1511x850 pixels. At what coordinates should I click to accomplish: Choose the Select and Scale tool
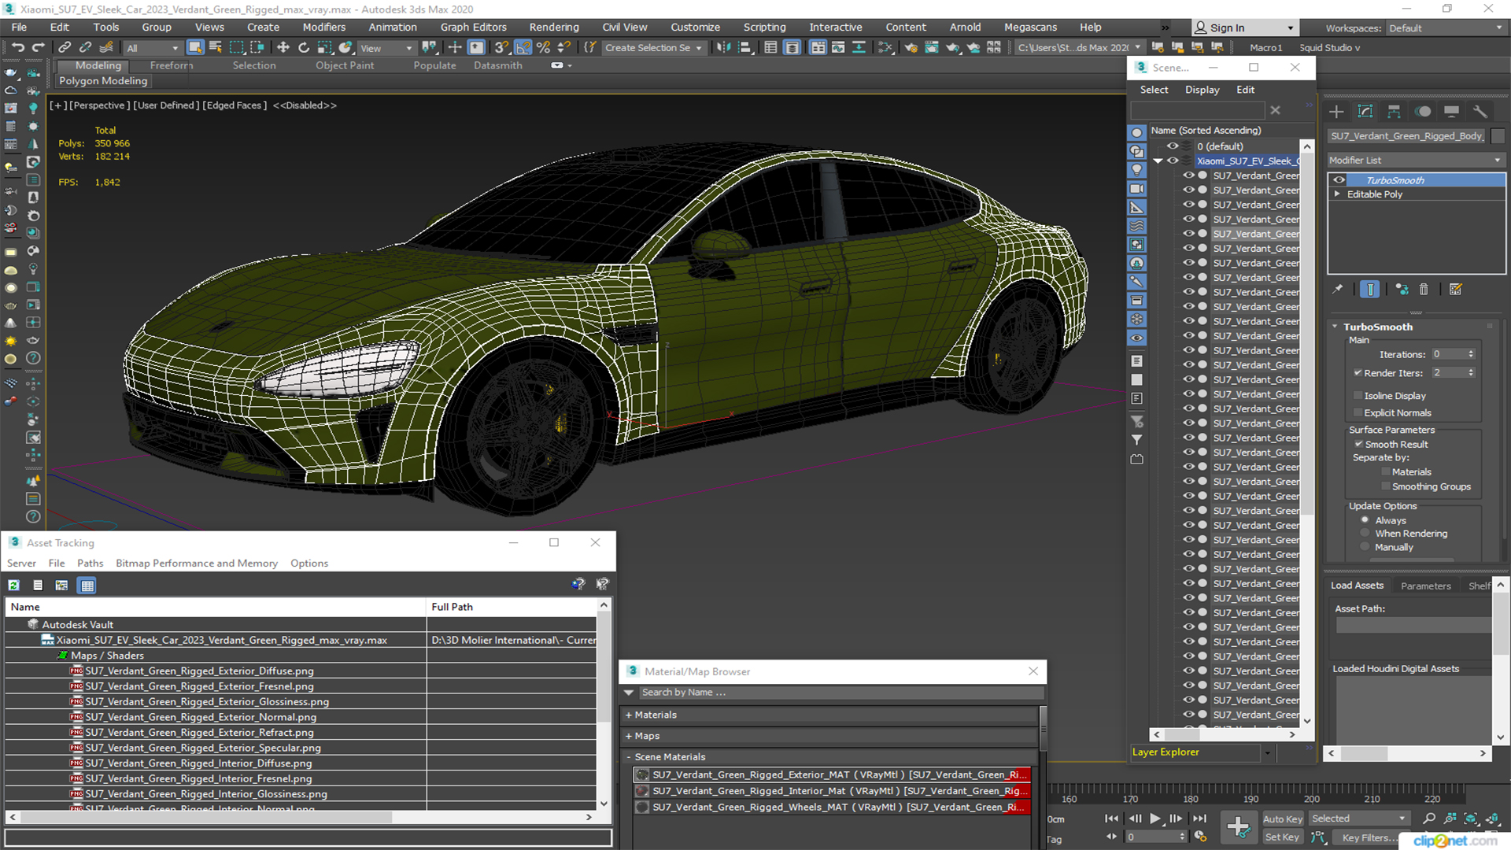(324, 47)
